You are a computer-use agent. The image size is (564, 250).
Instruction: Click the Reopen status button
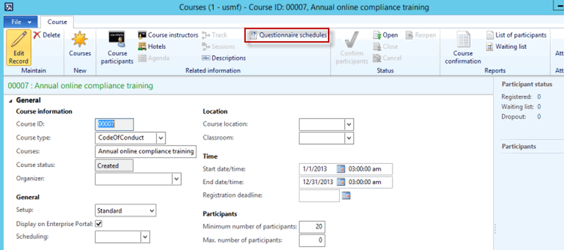tap(421, 35)
